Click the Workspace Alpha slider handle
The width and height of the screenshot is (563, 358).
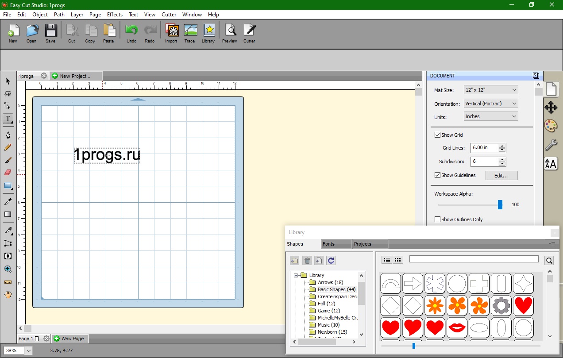pos(500,204)
